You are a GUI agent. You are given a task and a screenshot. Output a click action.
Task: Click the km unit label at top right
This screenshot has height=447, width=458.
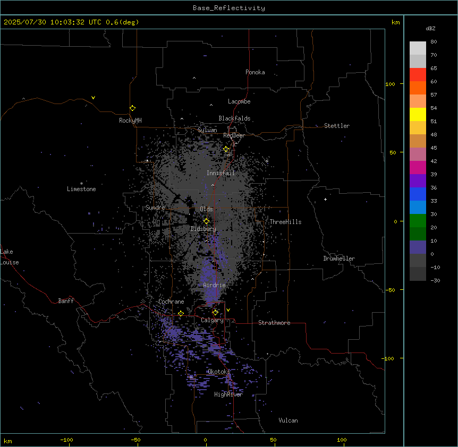click(396, 22)
